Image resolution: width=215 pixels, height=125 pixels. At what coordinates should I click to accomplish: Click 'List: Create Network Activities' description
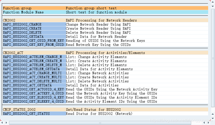[x=97, y=77]
